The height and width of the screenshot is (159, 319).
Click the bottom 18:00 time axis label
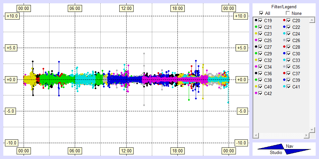click(x=177, y=151)
